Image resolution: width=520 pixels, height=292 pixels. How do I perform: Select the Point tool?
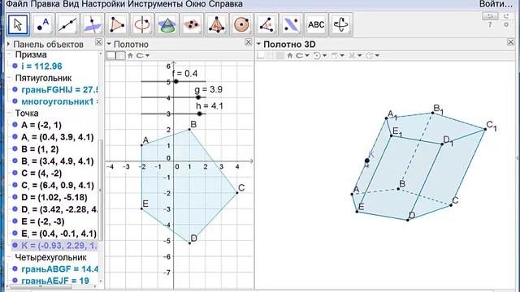[43, 24]
